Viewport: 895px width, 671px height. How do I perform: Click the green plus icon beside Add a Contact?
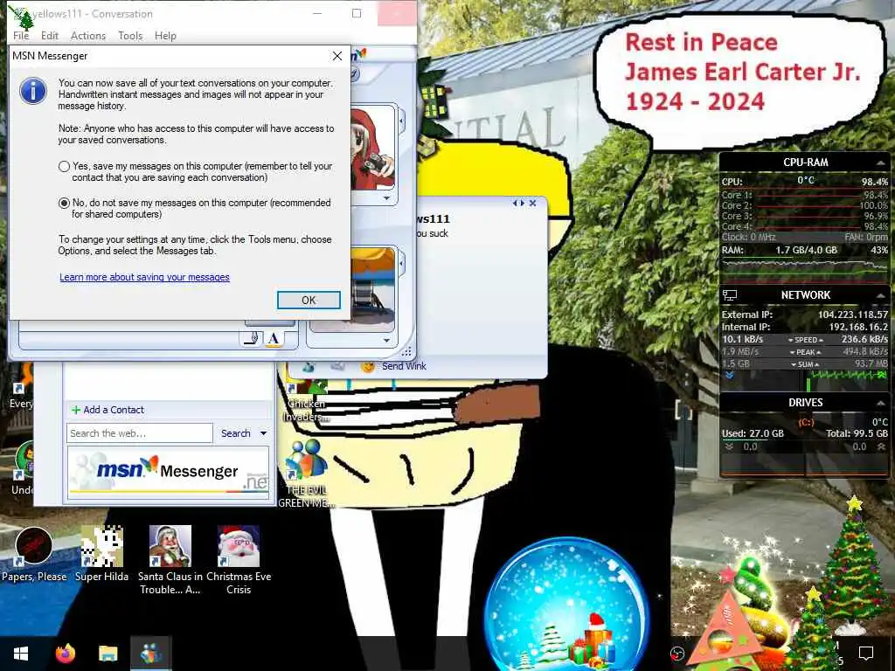(75, 410)
